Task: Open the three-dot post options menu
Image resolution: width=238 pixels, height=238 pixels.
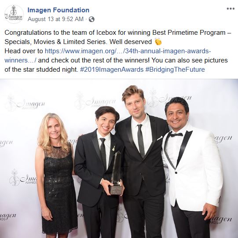Action: [231, 9]
